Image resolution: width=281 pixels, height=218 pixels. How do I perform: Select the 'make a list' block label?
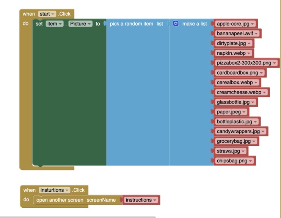coord(195,24)
